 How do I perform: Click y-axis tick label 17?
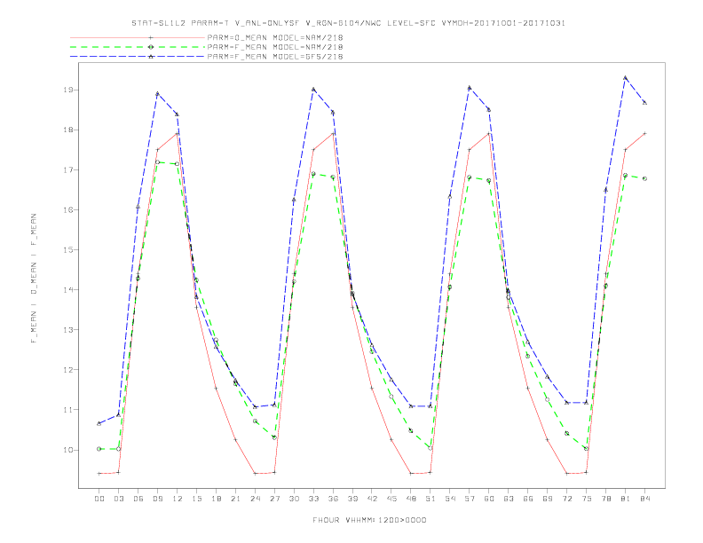pyautogui.click(x=68, y=169)
